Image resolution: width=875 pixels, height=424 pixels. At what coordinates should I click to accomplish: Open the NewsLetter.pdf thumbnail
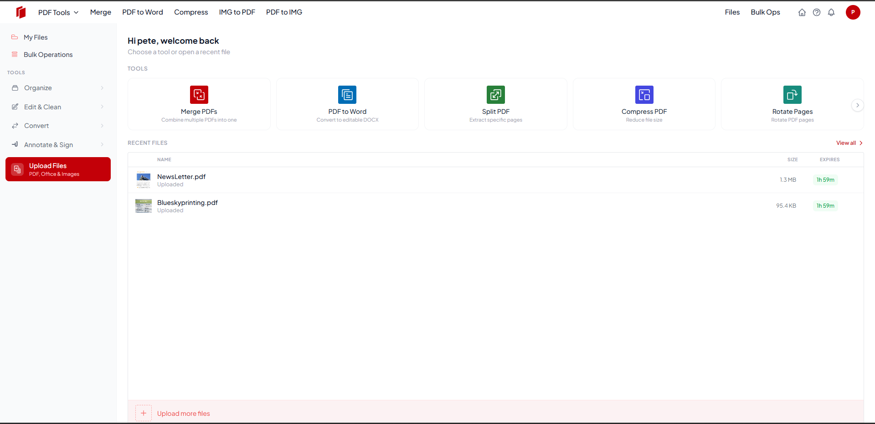144,180
